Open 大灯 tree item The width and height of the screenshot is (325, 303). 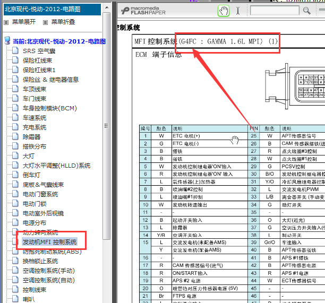[x=29, y=156]
